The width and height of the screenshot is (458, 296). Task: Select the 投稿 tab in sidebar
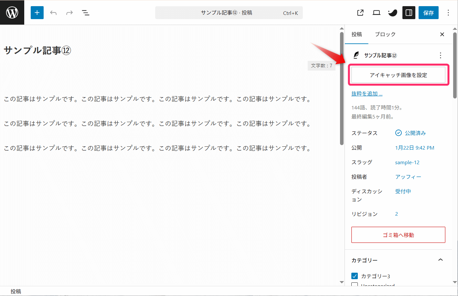357,34
